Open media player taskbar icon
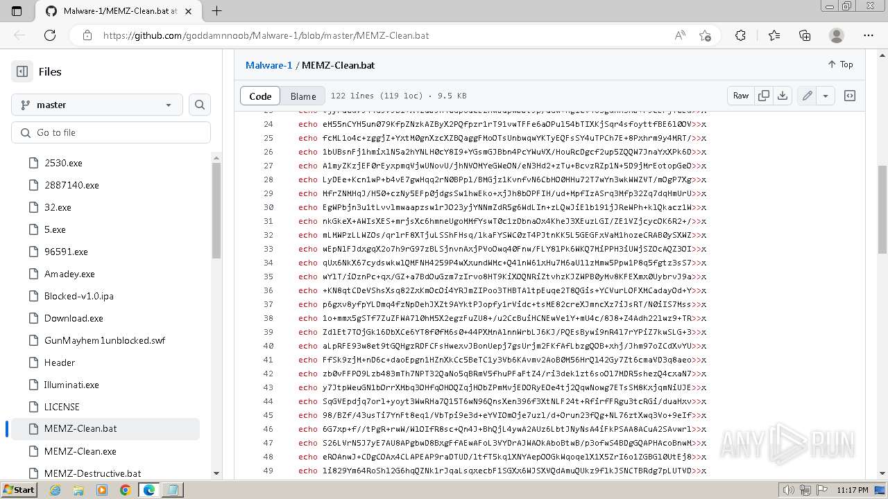Screen dimensions: 888x499 point(102,490)
